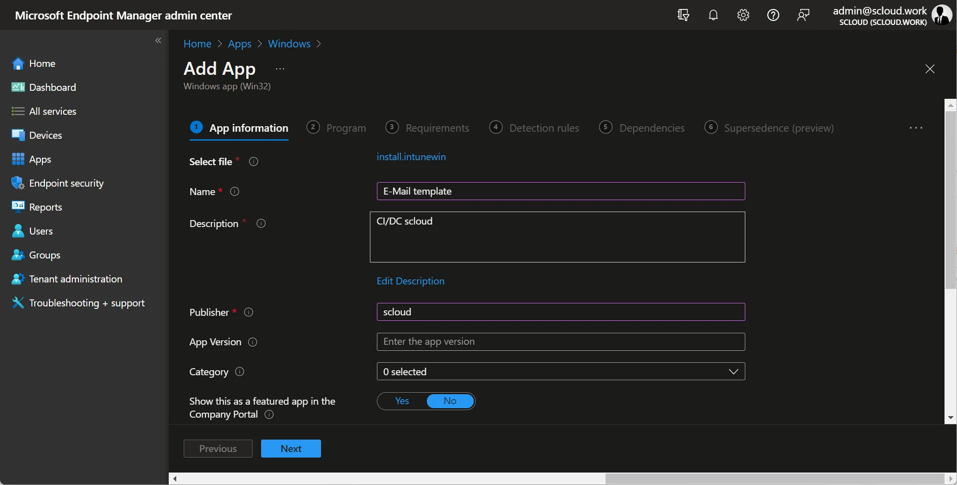The width and height of the screenshot is (957, 485).
Task: Click the Previous button
Action: [x=218, y=449]
